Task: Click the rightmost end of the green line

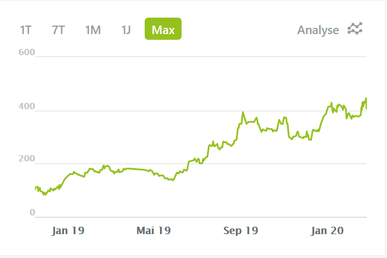Action: pyautogui.click(x=366, y=108)
